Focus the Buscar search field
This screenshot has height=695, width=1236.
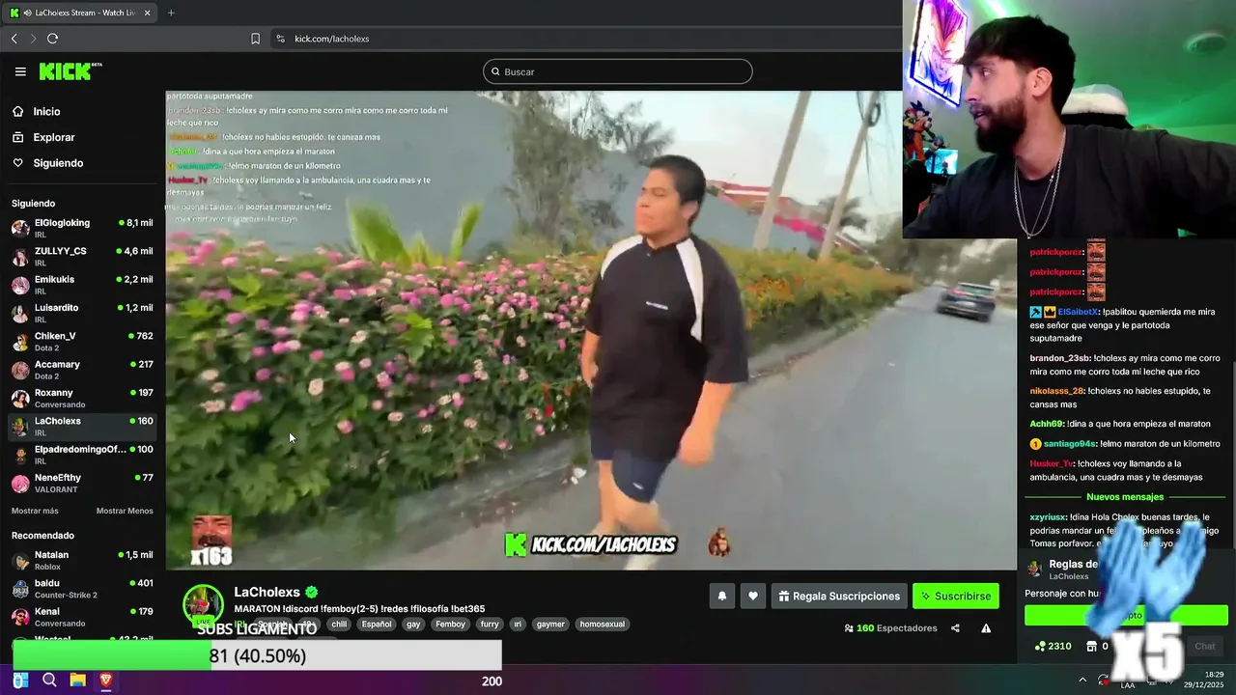[x=618, y=71]
